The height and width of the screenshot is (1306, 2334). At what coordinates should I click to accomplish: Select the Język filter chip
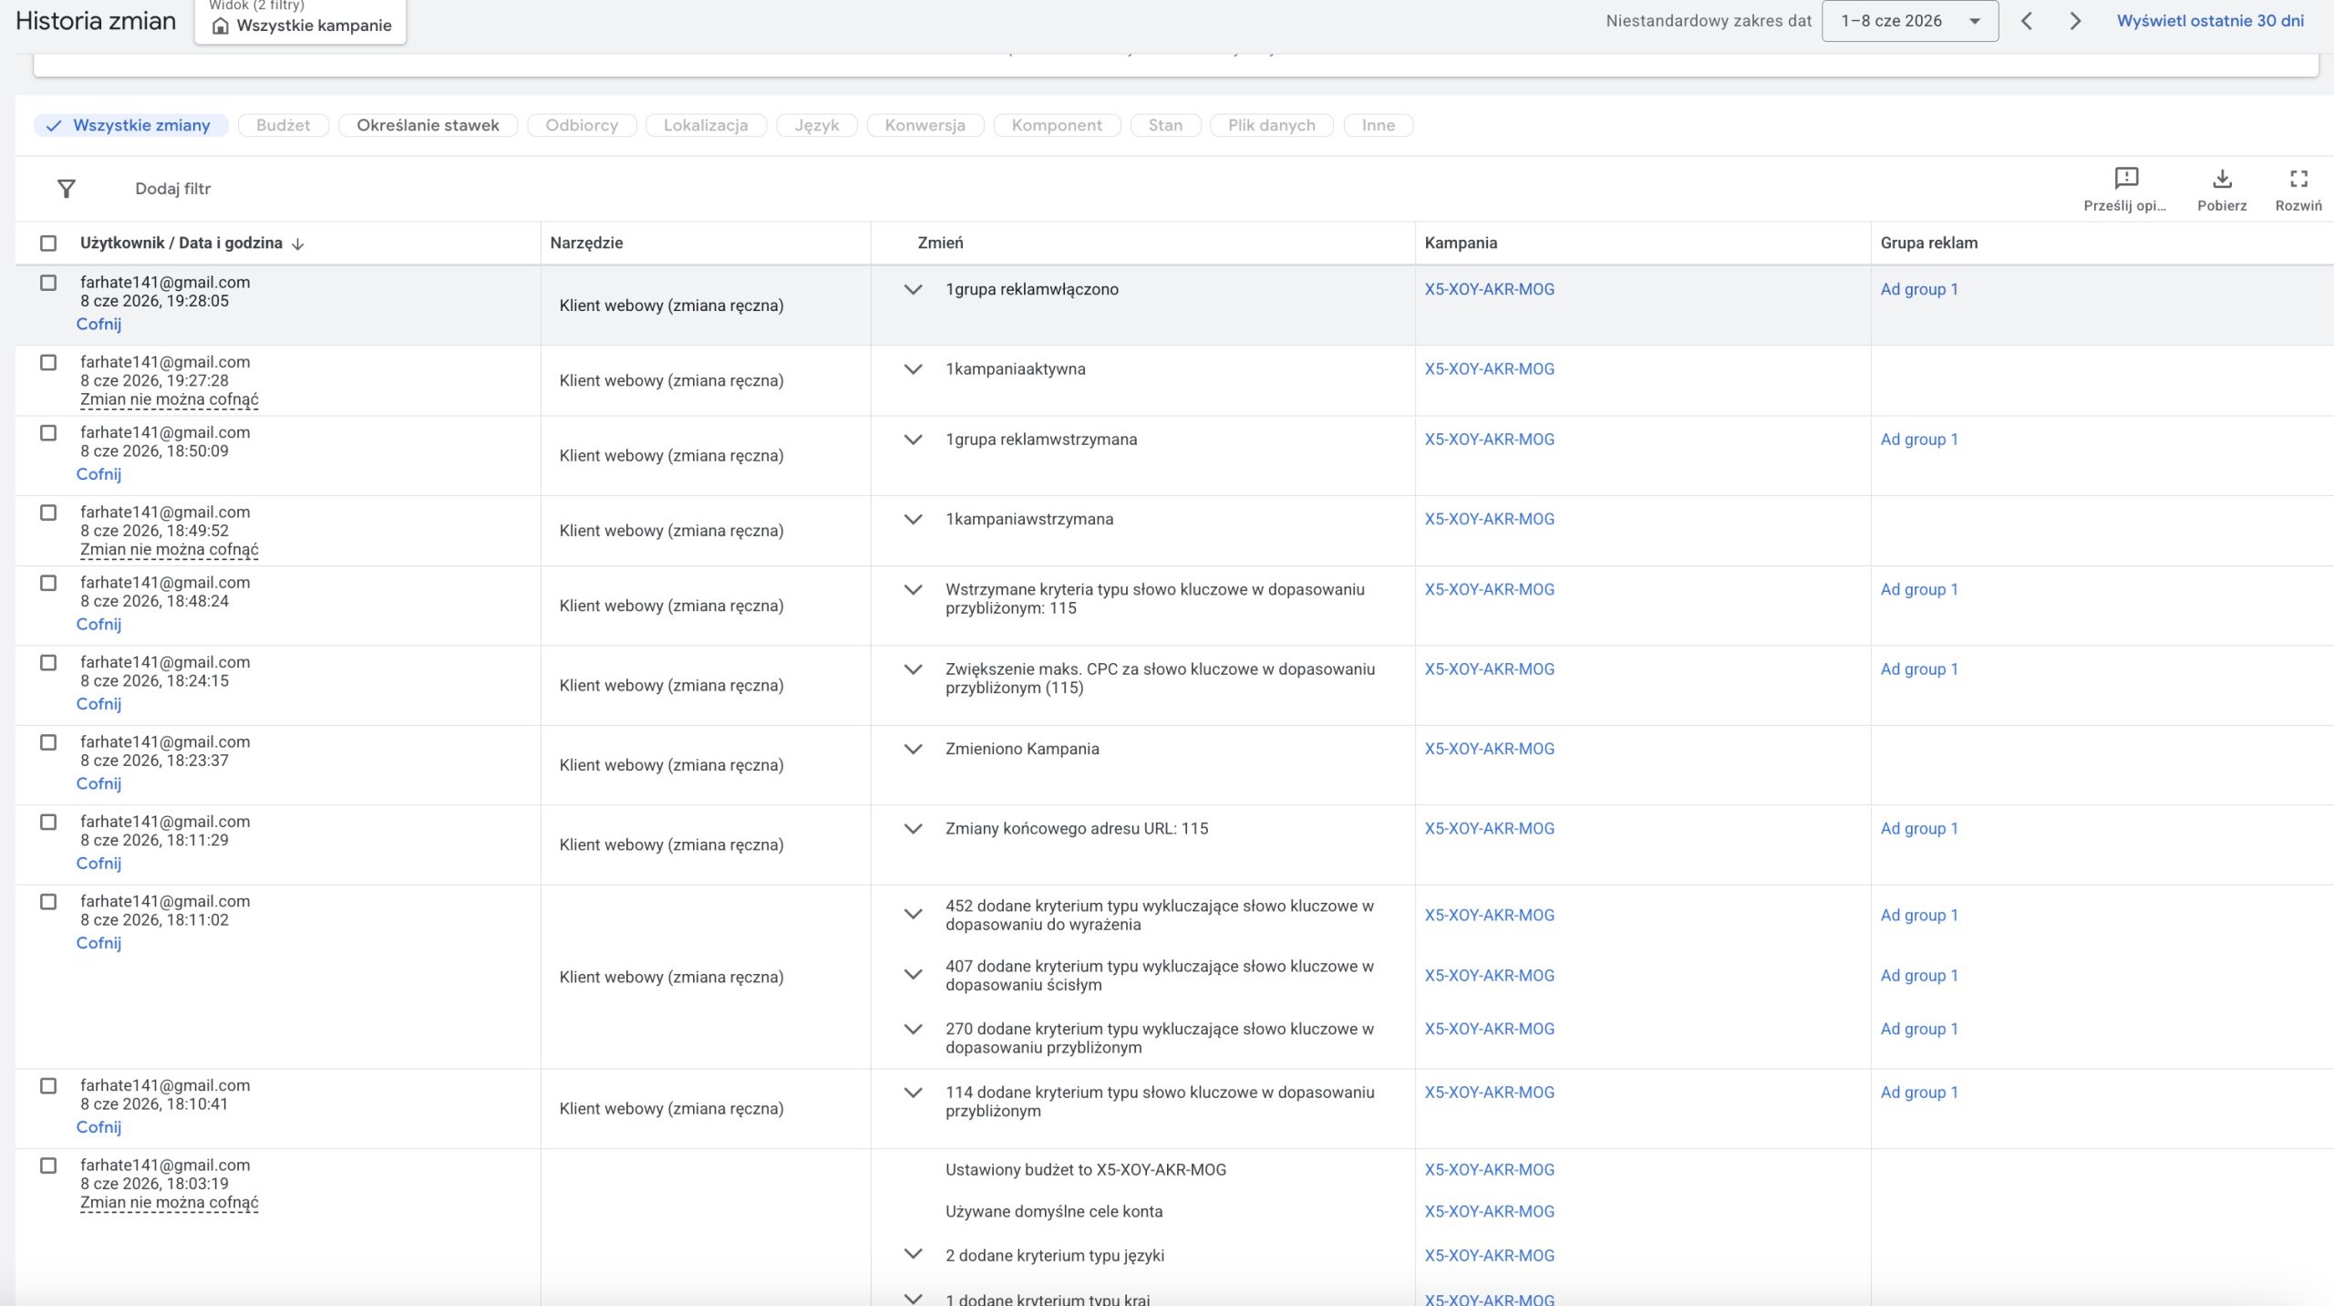click(817, 125)
